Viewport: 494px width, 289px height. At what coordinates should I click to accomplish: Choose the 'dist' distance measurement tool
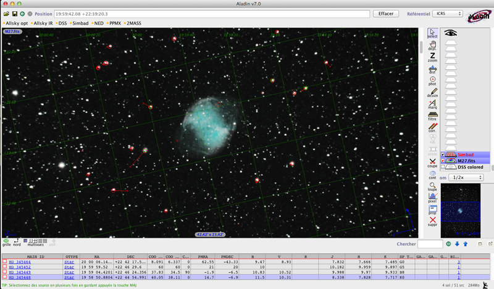tap(432, 69)
